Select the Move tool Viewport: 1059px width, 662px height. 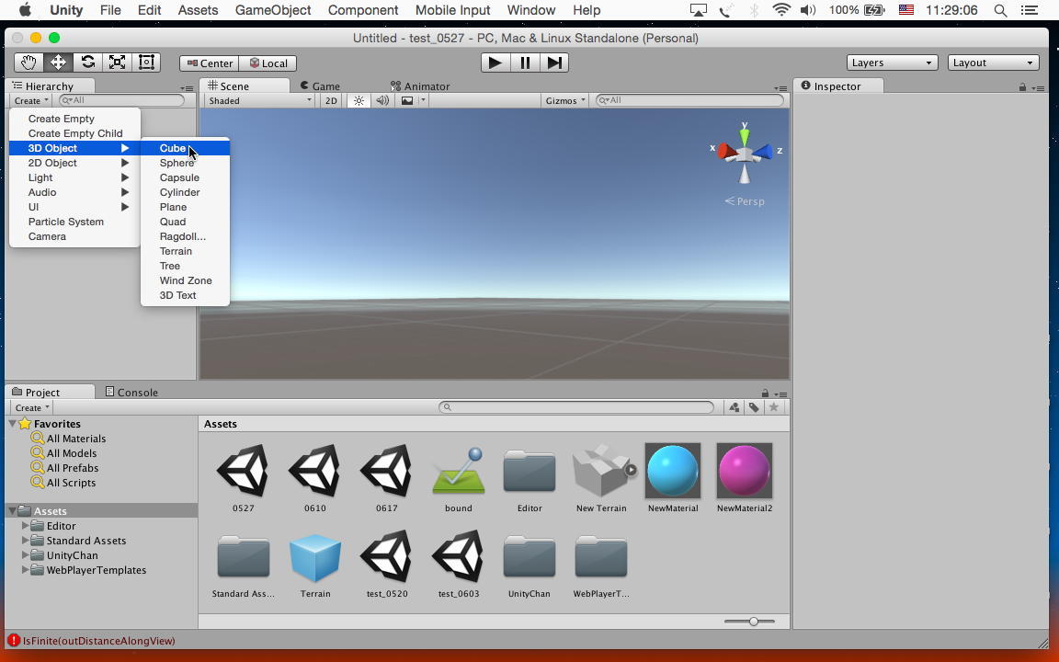coord(58,63)
